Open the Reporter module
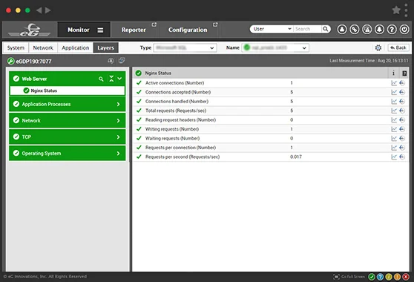414x282 pixels. 134,30
